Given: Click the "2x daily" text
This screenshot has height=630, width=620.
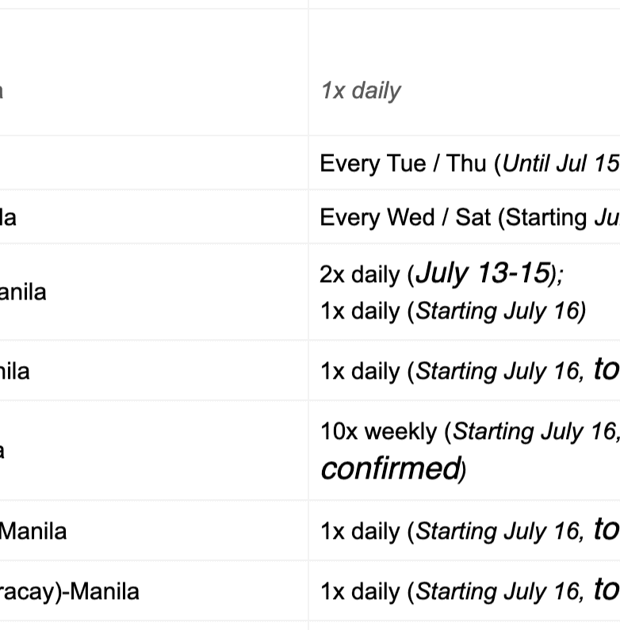Looking at the screenshot, I should click(x=359, y=275).
